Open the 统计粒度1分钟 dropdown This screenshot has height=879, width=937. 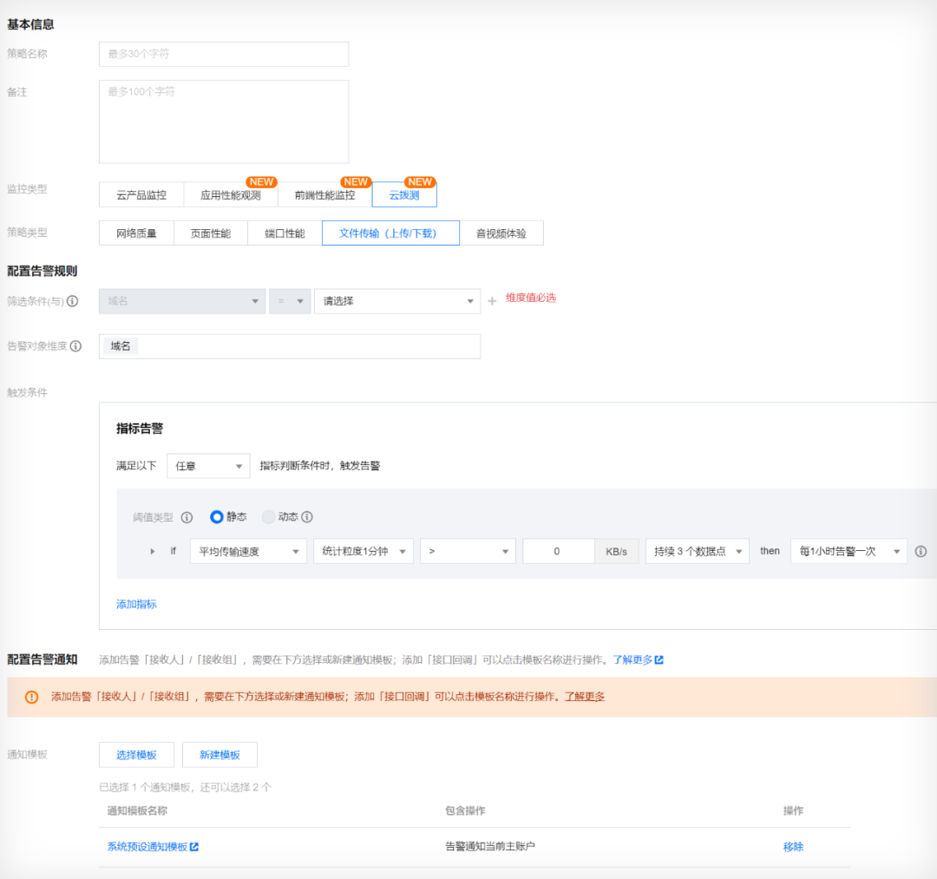[x=363, y=551]
